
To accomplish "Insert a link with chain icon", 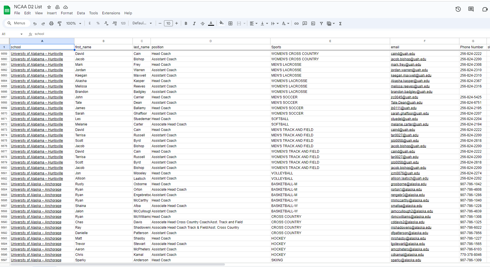I will [297, 23].
